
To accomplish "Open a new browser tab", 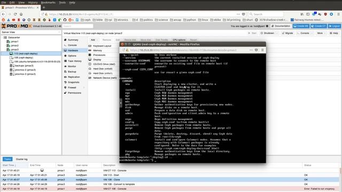I will point(44,7).
